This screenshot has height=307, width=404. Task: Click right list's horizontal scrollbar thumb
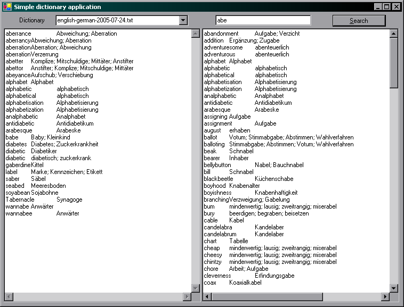click(267, 297)
